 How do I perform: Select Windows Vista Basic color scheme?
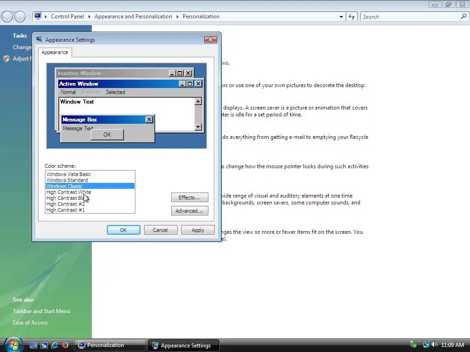point(90,174)
